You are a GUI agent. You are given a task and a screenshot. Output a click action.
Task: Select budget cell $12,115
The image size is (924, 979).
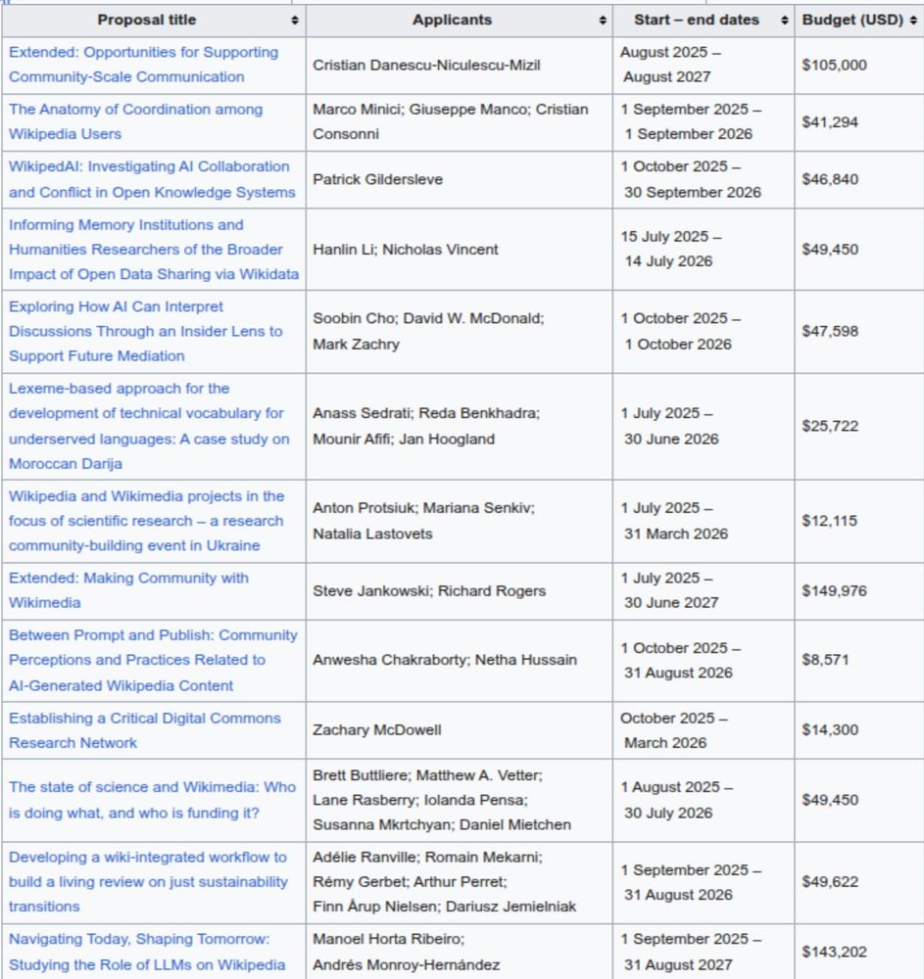859,522
